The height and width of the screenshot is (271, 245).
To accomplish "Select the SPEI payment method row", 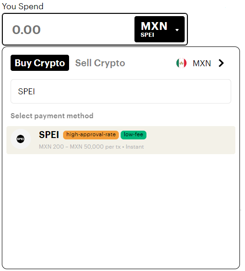I will [121, 140].
